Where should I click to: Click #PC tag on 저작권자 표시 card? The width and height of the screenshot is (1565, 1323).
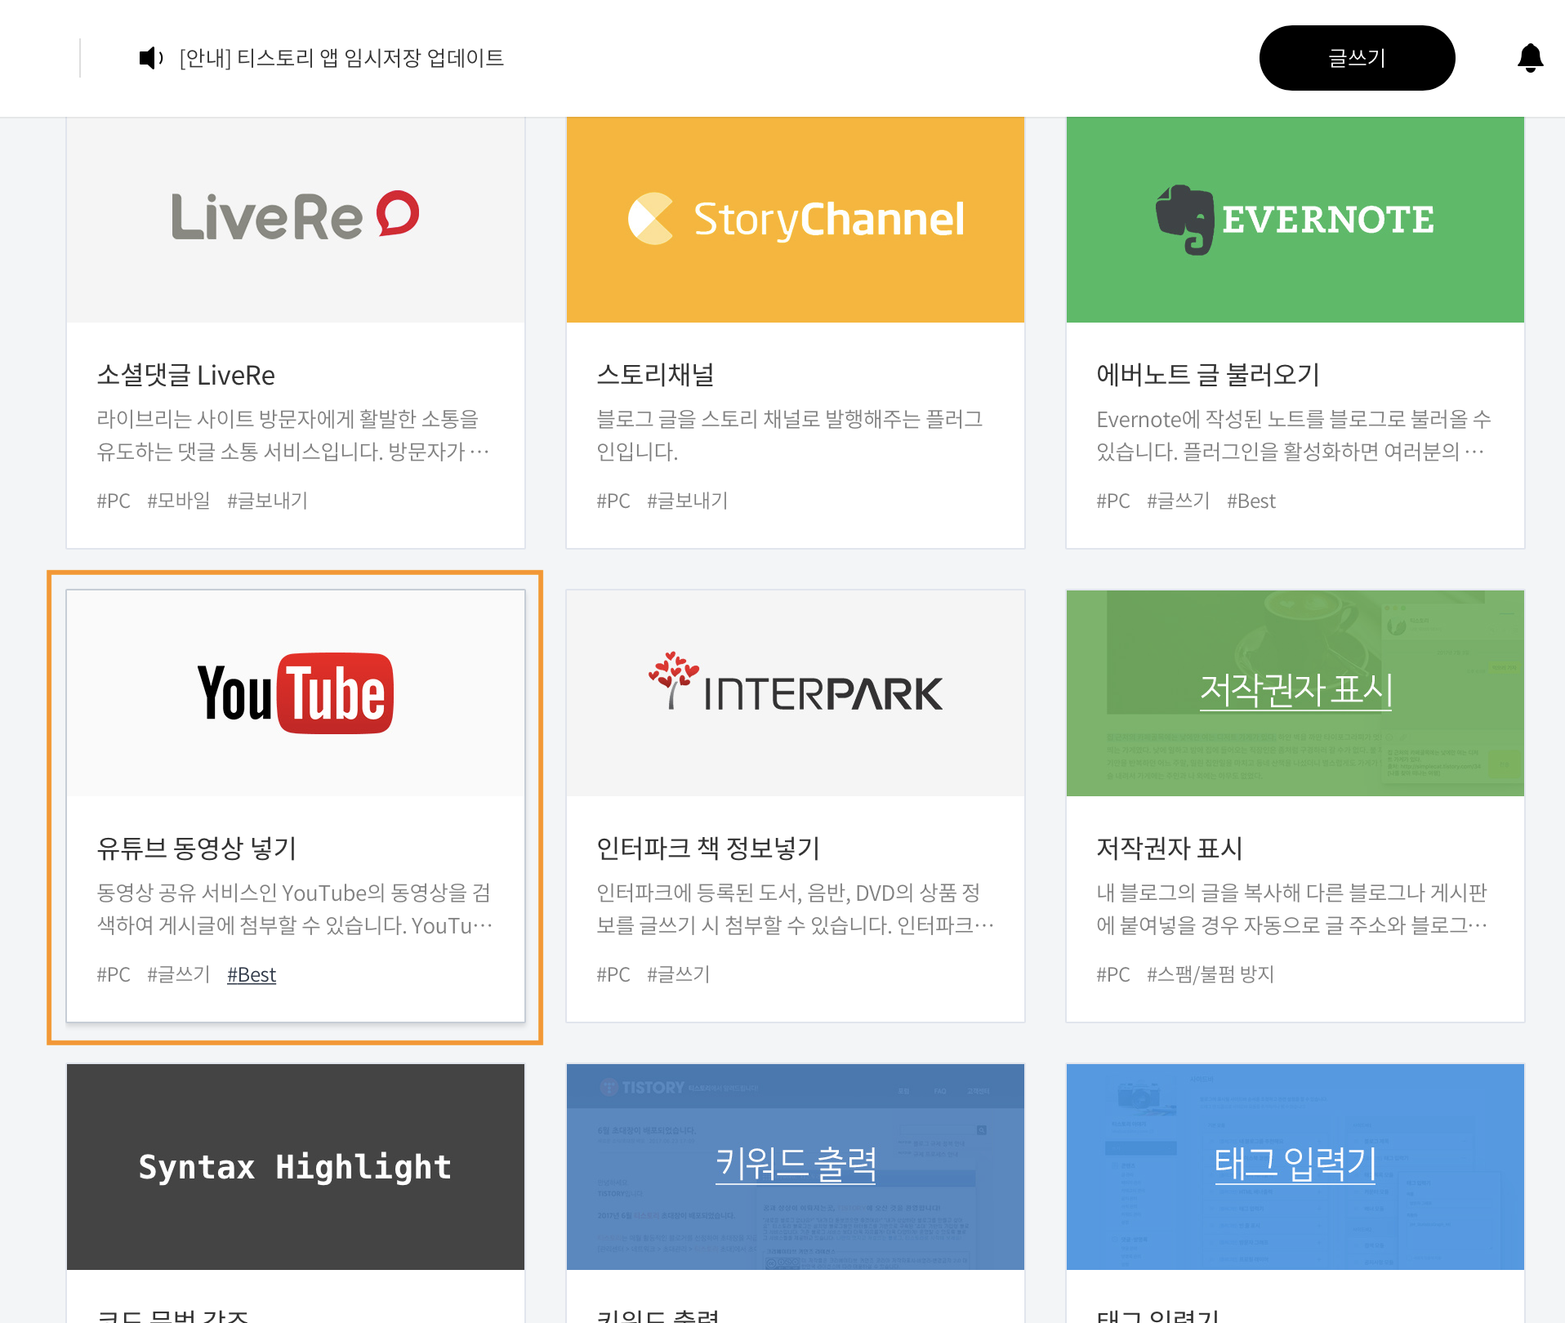click(1113, 974)
